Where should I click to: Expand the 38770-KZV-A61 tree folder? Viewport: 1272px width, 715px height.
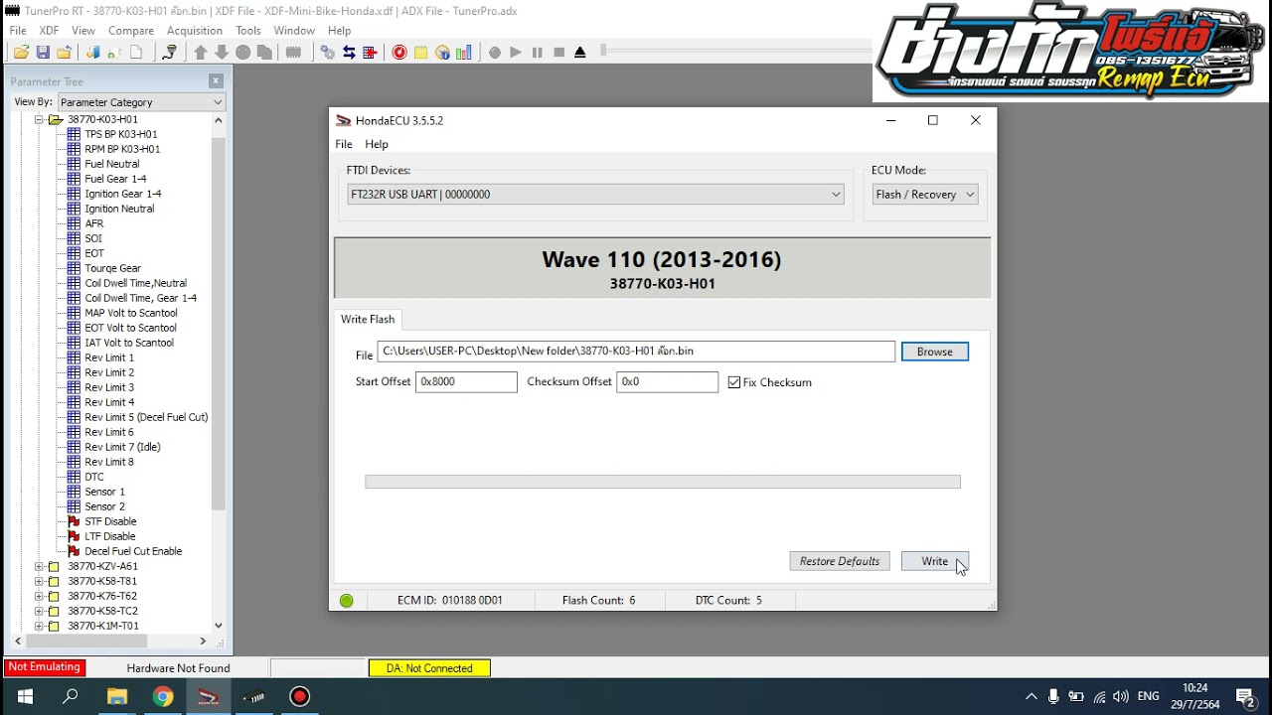[x=40, y=566]
